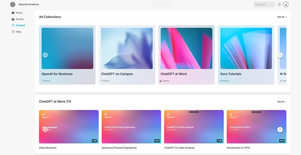This screenshot has height=155, width=301.
Task: Click the 4:46 duration badge
Action: 219,141
